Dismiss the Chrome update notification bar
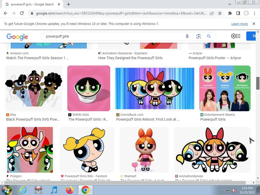The height and width of the screenshot is (195, 260). 254,24
